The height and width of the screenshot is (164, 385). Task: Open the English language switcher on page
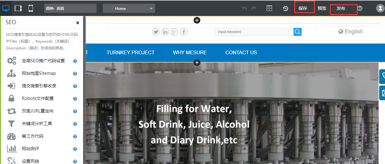coord(351,32)
